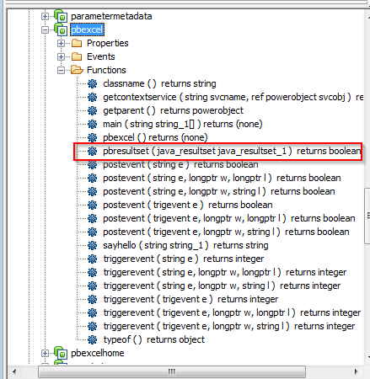Select postevent ( trigevent e ) returns boolean

click(188, 205)
